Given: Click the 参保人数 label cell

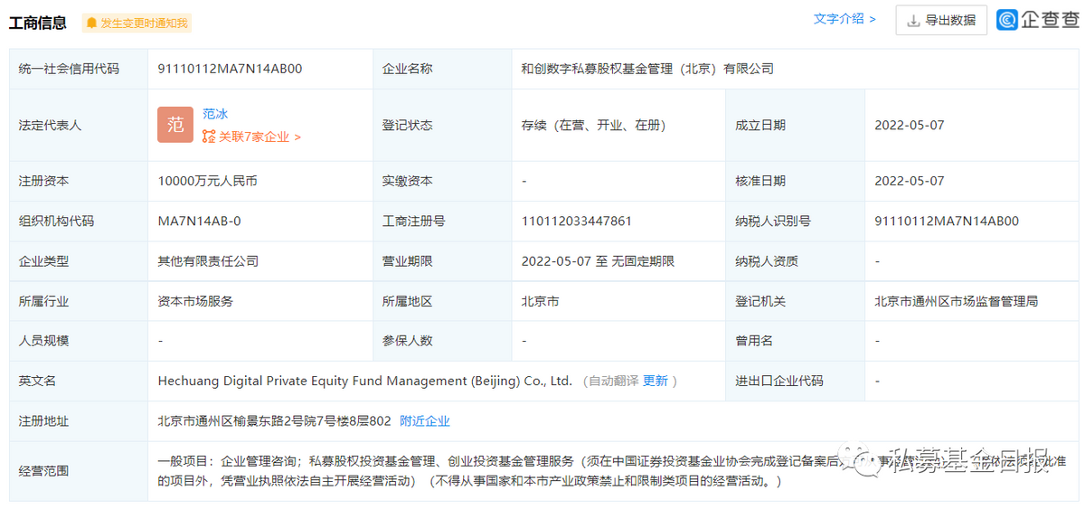Looking at the screenshot, I should [442, 341].
